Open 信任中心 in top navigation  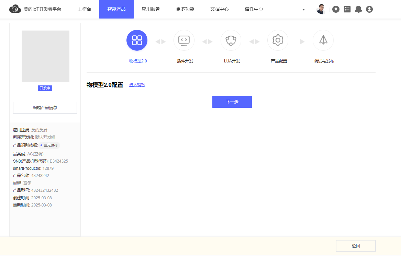254,9
